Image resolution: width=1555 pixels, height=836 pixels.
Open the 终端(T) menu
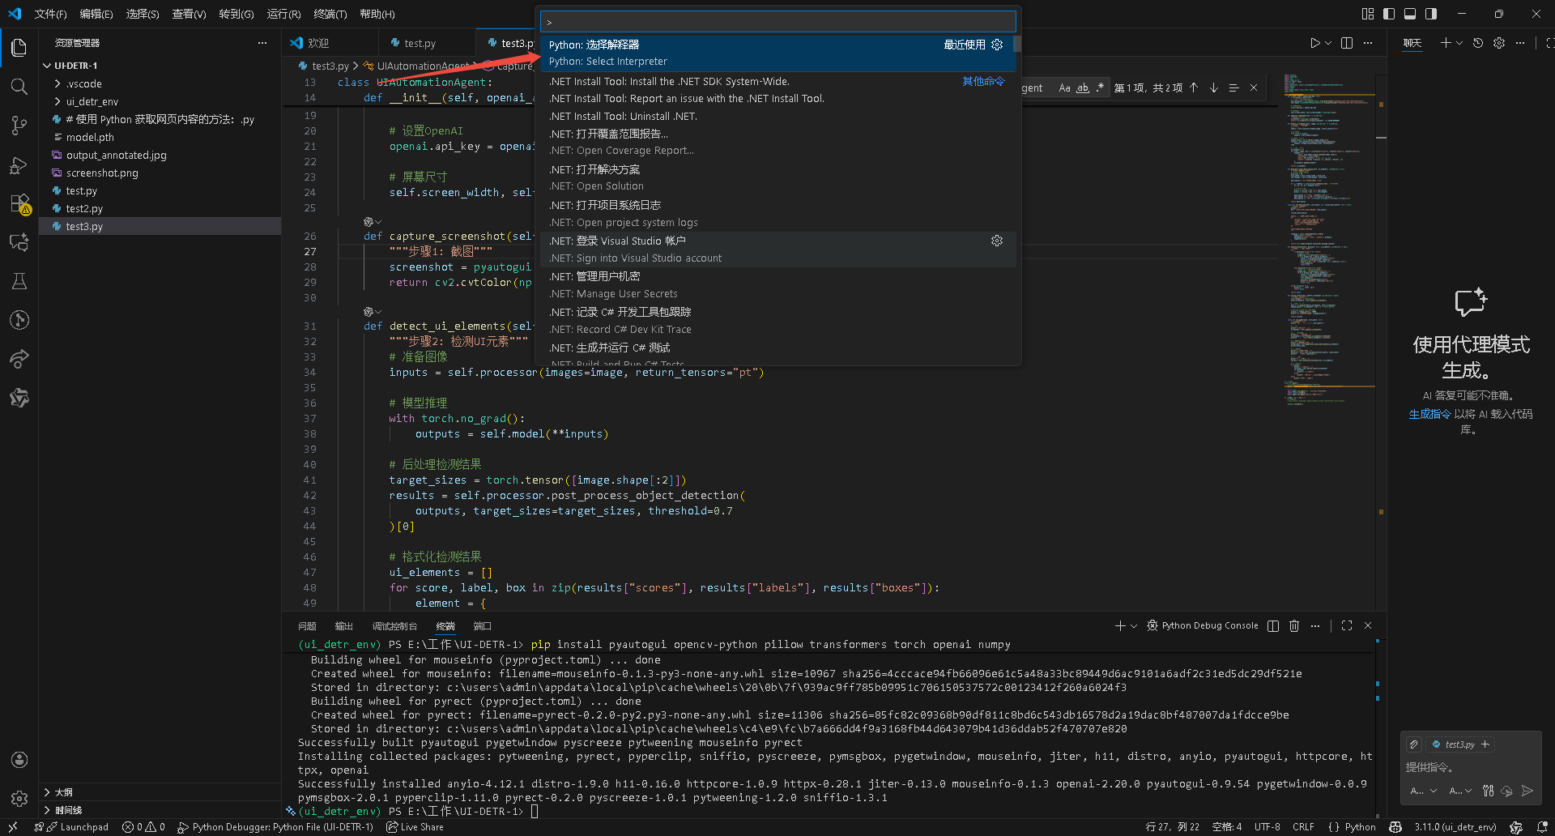(330, 14)
